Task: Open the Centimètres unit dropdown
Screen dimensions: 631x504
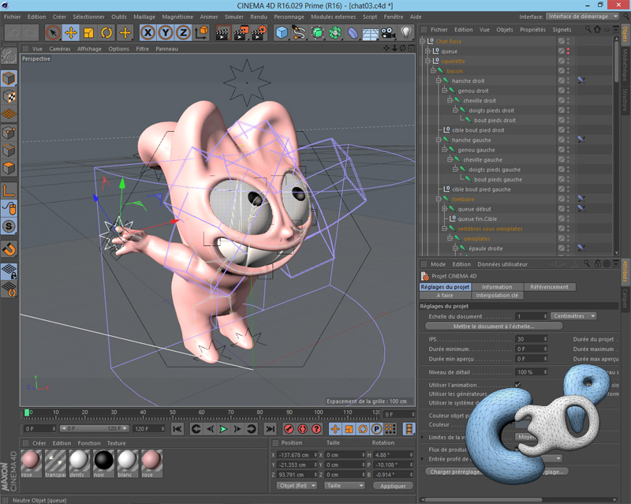Action: click(574, 316)
